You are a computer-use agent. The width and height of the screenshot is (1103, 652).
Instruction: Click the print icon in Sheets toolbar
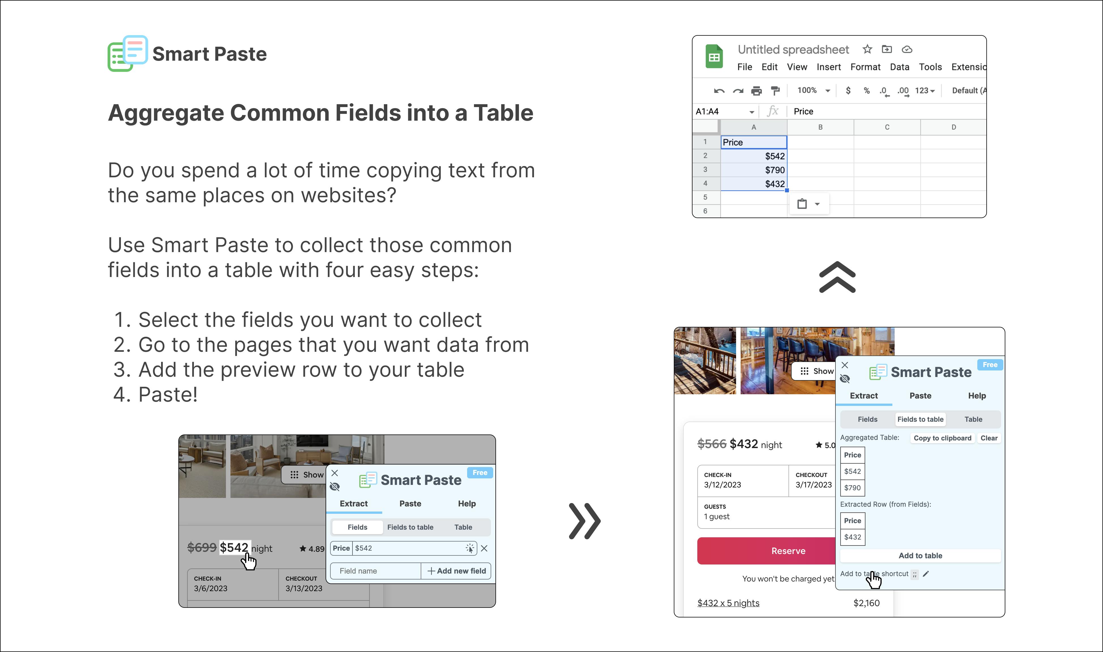(x=756, y=91)
